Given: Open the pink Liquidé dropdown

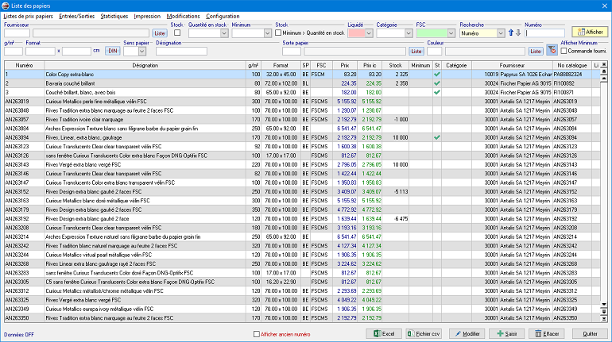Looking at the screenshot, I should click(x=369, y=33).
